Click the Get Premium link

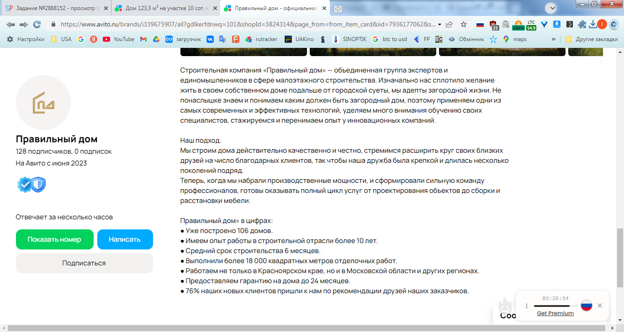(555, 313)
